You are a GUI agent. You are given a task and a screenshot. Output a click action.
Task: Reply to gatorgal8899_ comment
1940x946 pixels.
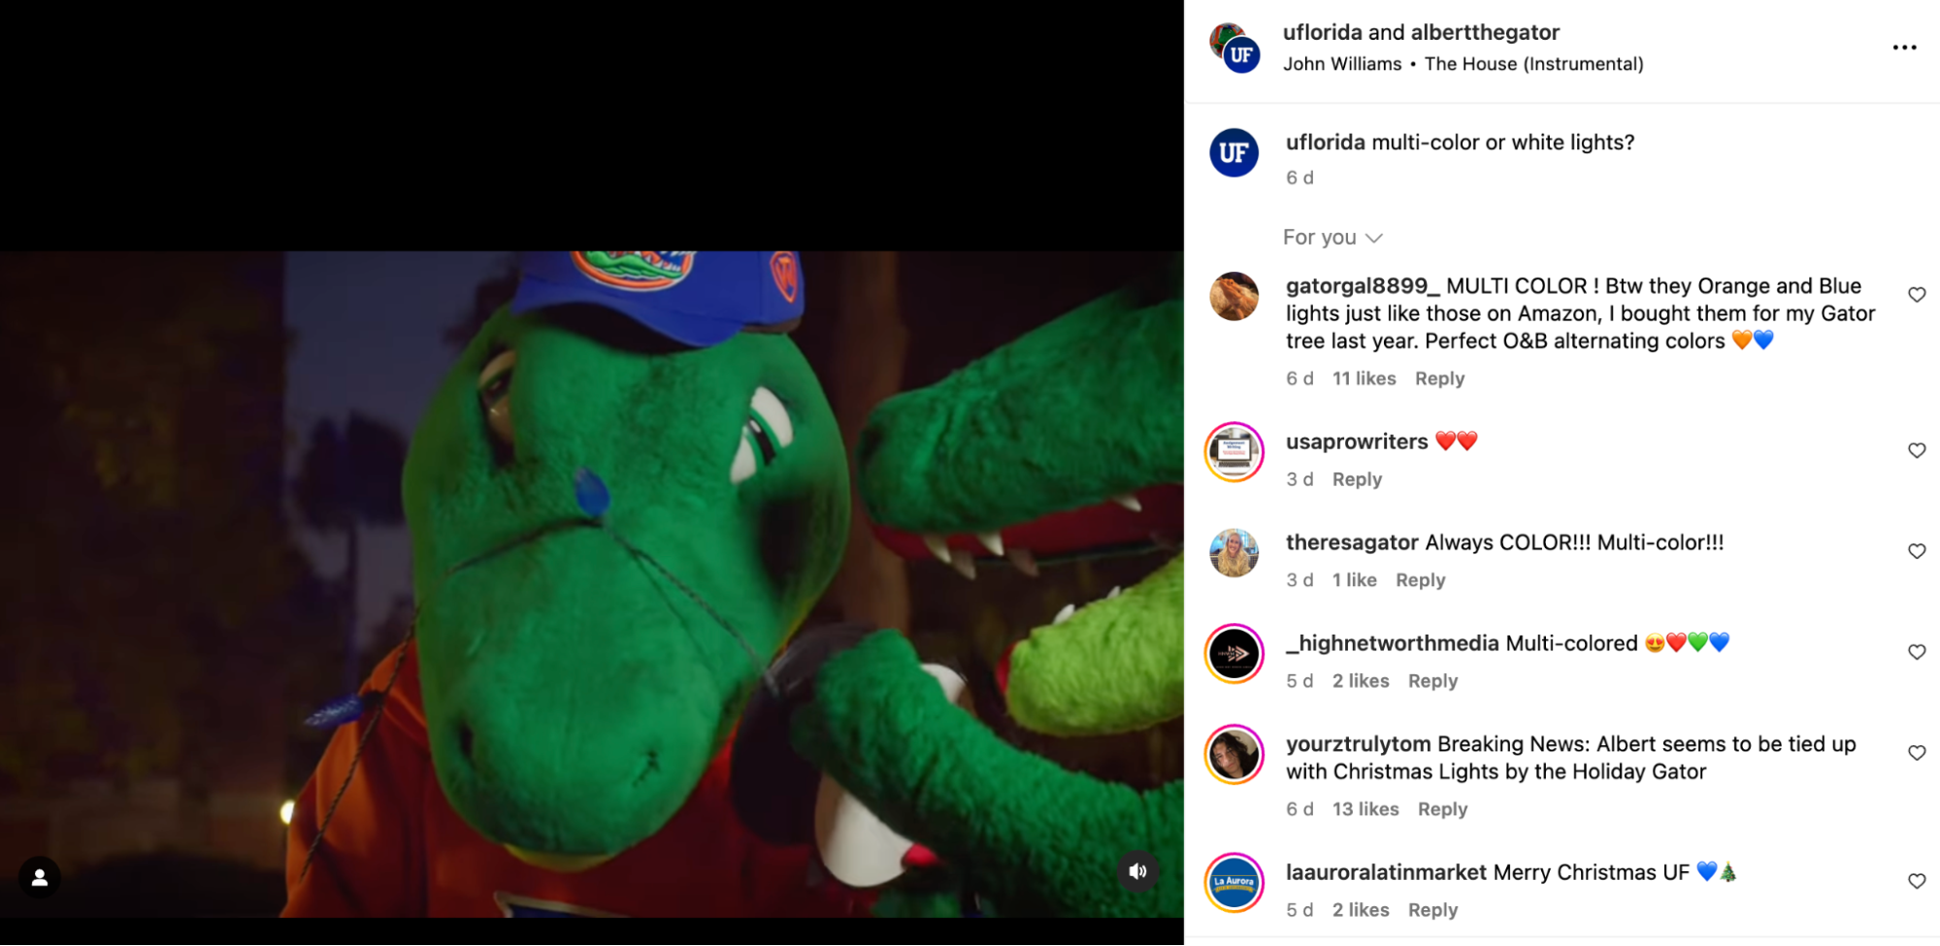(1439, 378)
